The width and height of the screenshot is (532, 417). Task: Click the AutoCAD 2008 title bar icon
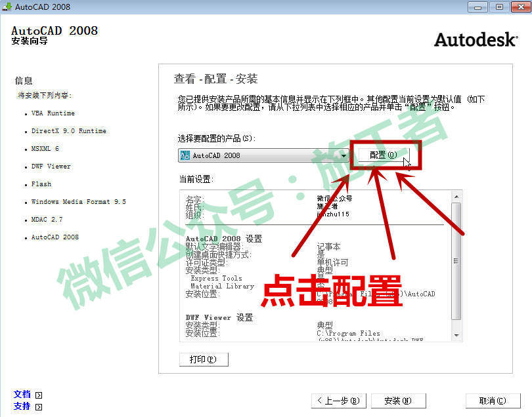(x=7, y=7)
